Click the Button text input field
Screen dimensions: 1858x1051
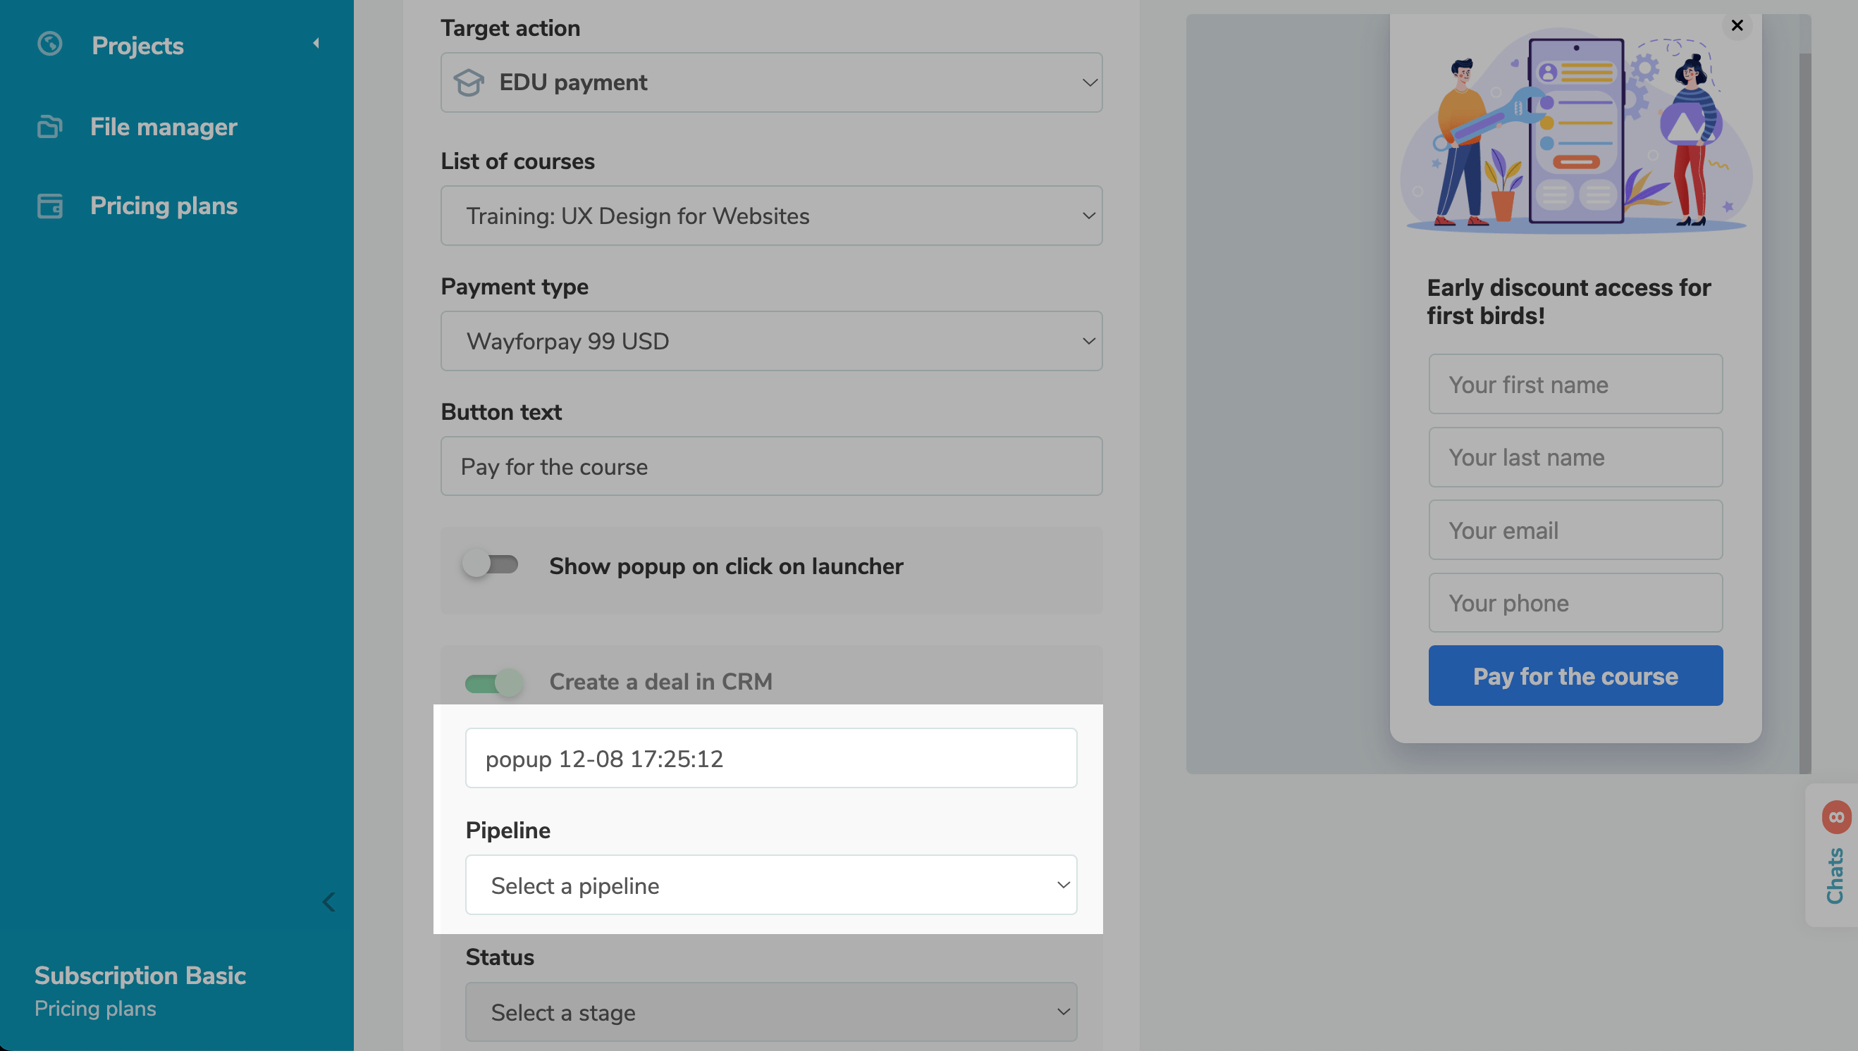771,466
